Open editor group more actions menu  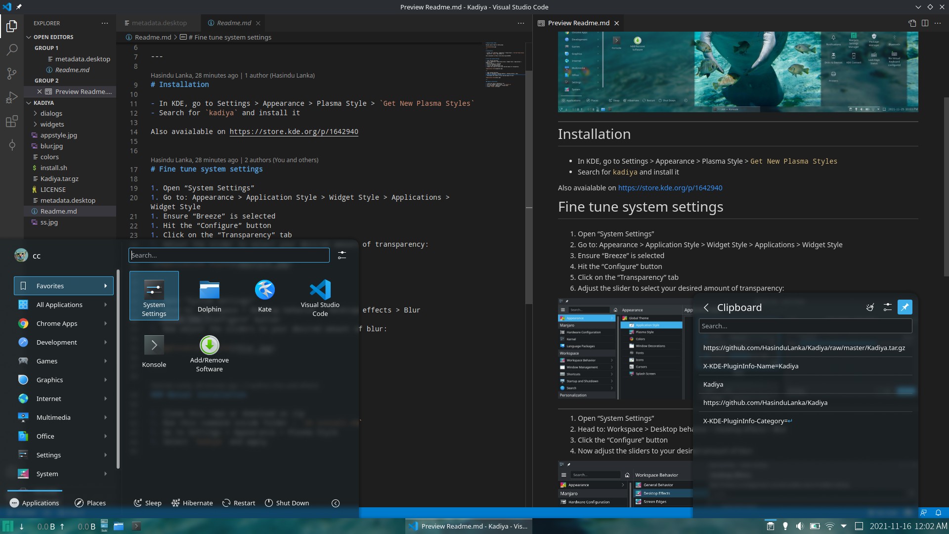coord(520,23)
